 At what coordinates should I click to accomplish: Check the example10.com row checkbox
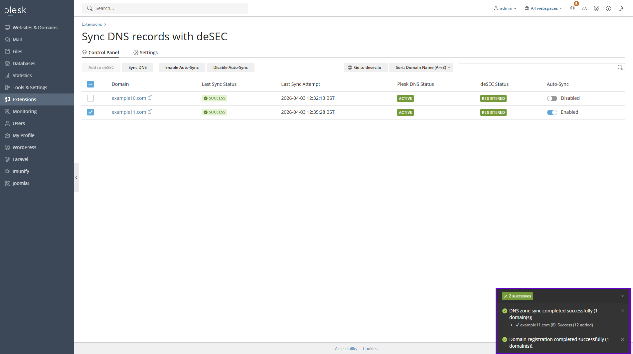(x=90, y=98)
